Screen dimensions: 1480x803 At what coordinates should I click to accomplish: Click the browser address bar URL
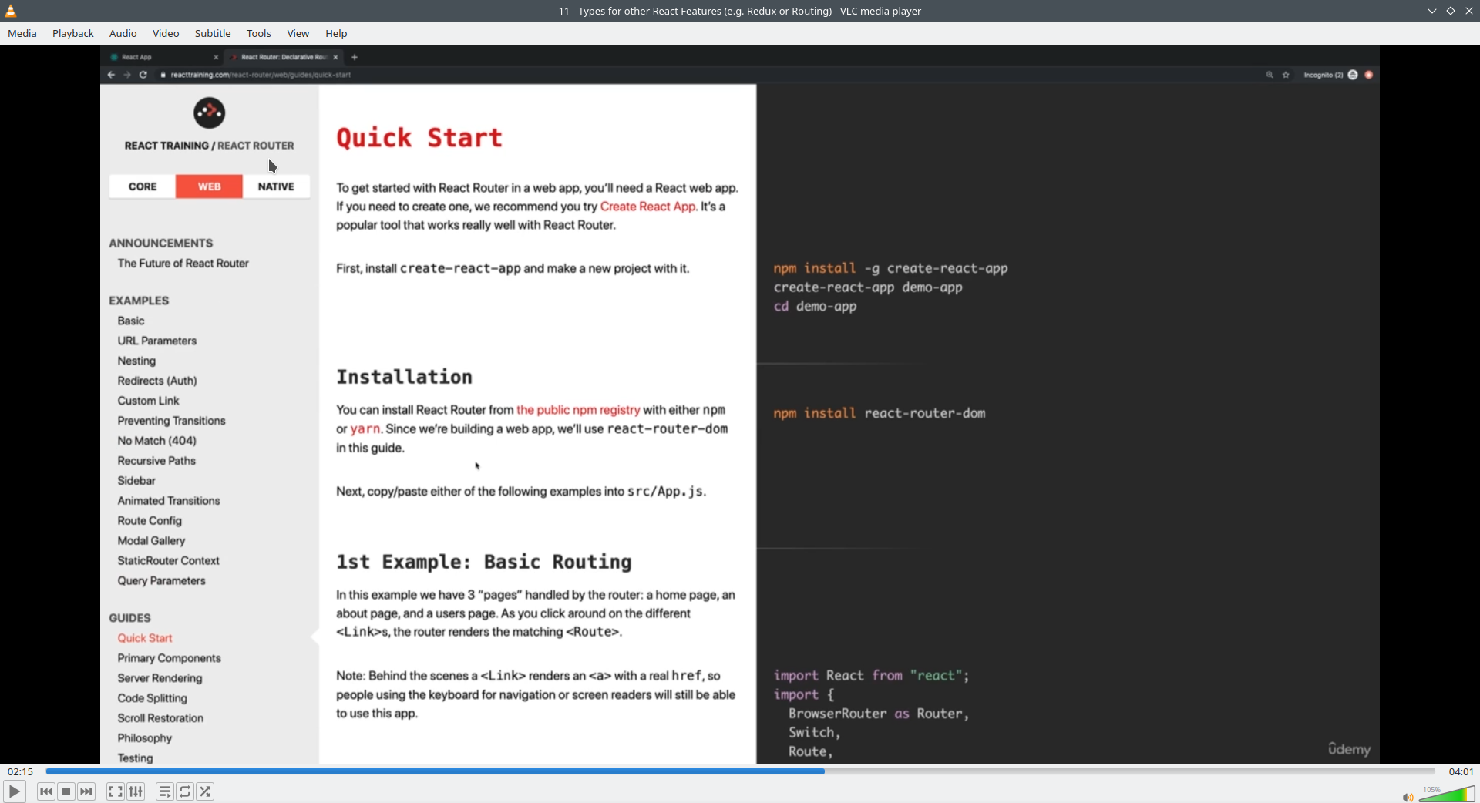pyautogui.click(x=261, y=75)
